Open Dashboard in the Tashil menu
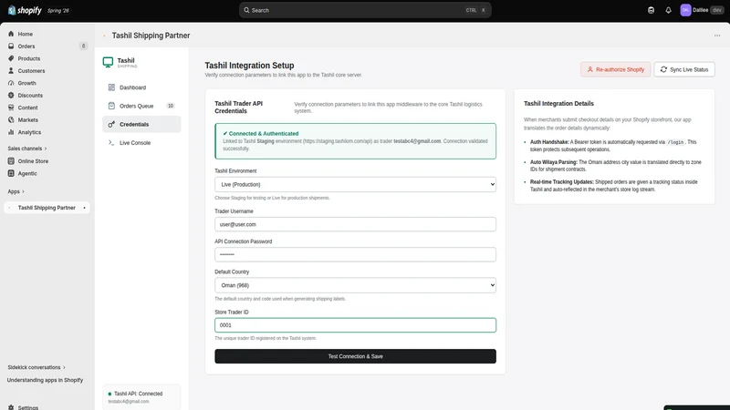Viewport: 730px width, 410px height. click(141, 87)
